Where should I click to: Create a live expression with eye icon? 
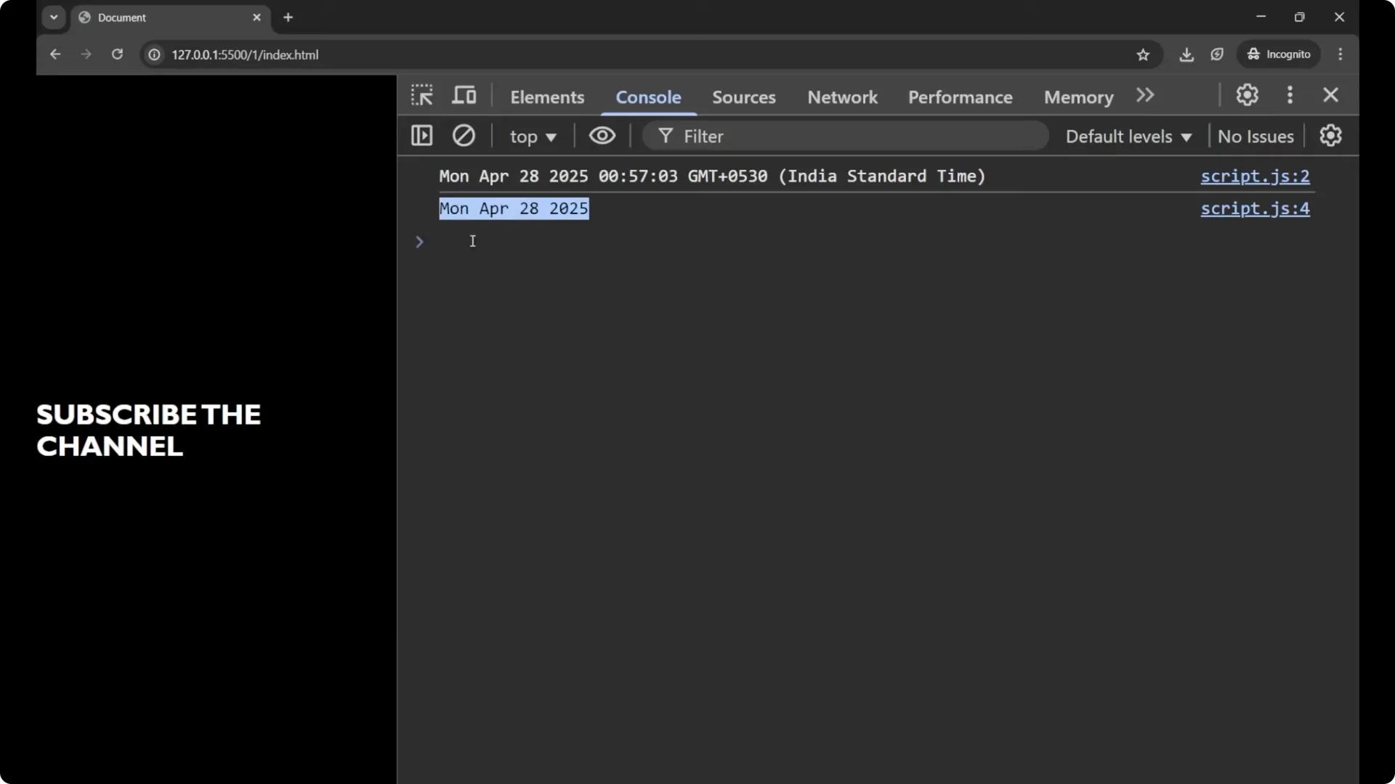602,136
